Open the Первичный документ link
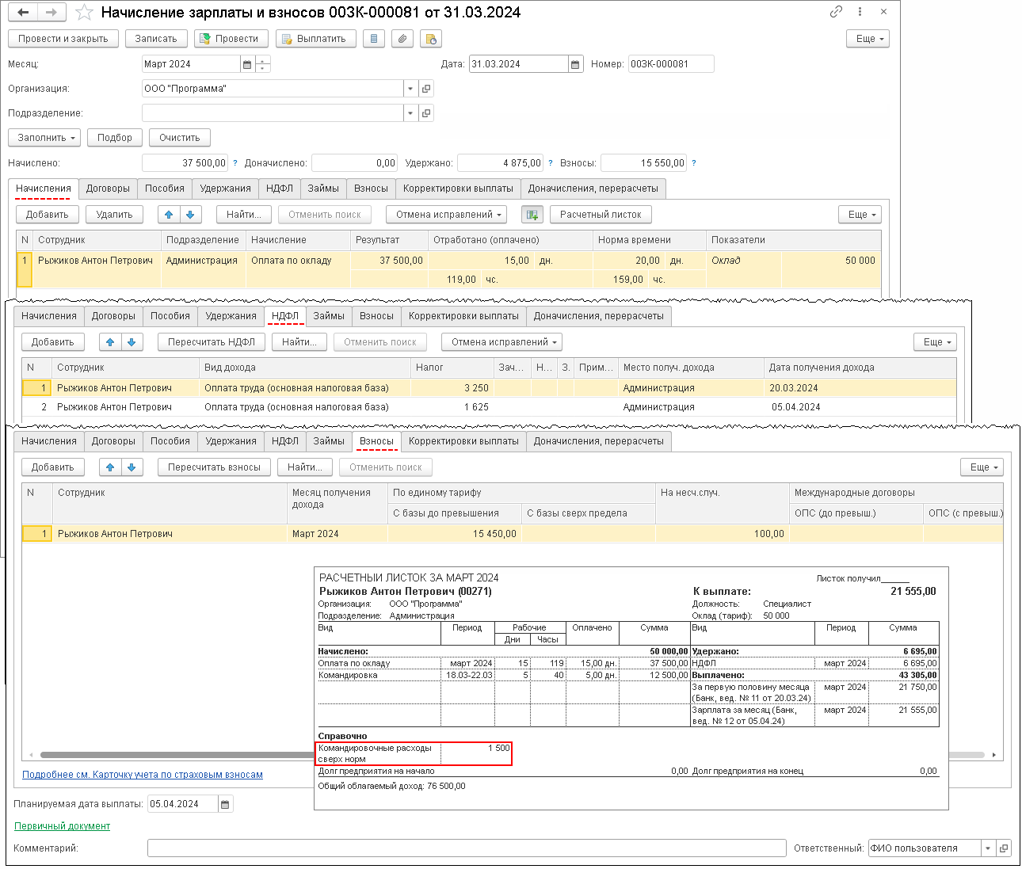Image resolution: width=1022 pixels, height=869 pixels. (x=62, y=826)
